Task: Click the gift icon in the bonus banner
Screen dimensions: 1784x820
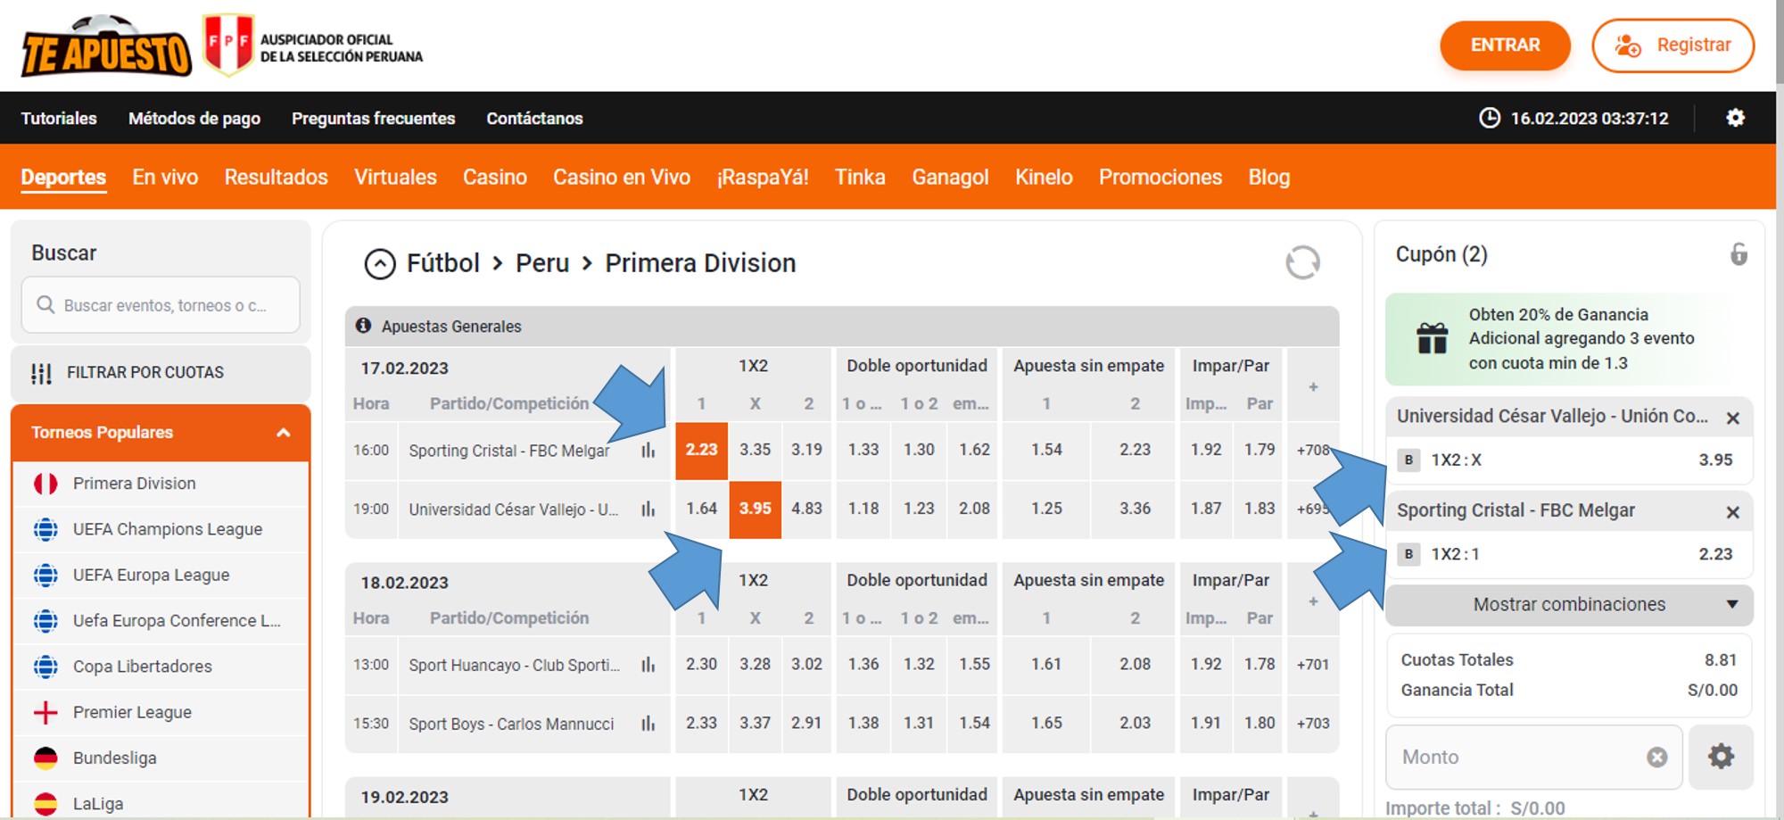Action: [x=1433, y=338]
